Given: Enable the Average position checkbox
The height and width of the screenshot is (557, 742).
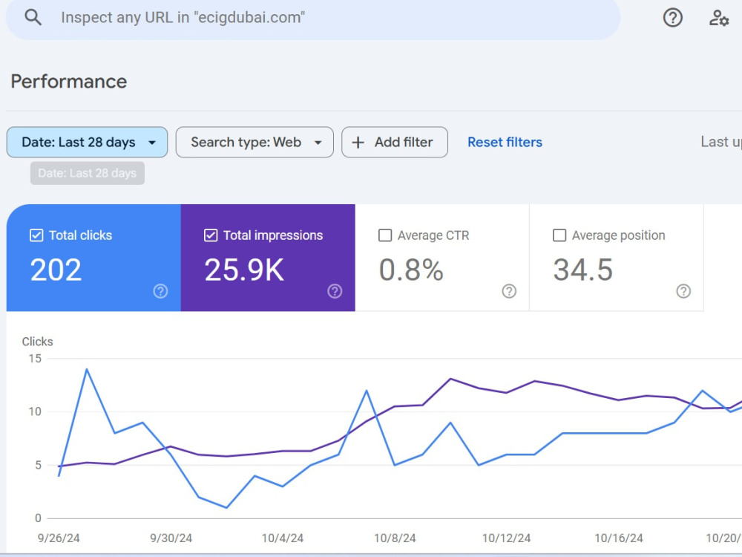Looking at the screenshot, I should tap(559, 235).
